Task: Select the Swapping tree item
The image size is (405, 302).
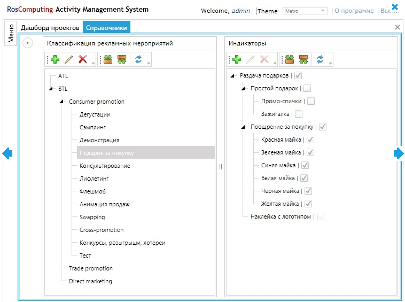Action: click(92, 217)
